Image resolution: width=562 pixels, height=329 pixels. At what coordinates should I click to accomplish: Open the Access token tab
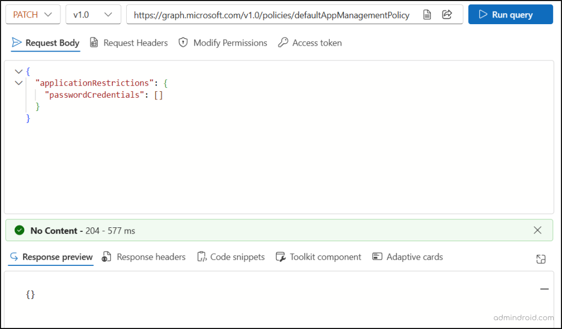click(x=310, y=43)
